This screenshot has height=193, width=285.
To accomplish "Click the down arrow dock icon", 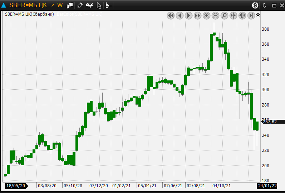I will [x=265, y=5].
